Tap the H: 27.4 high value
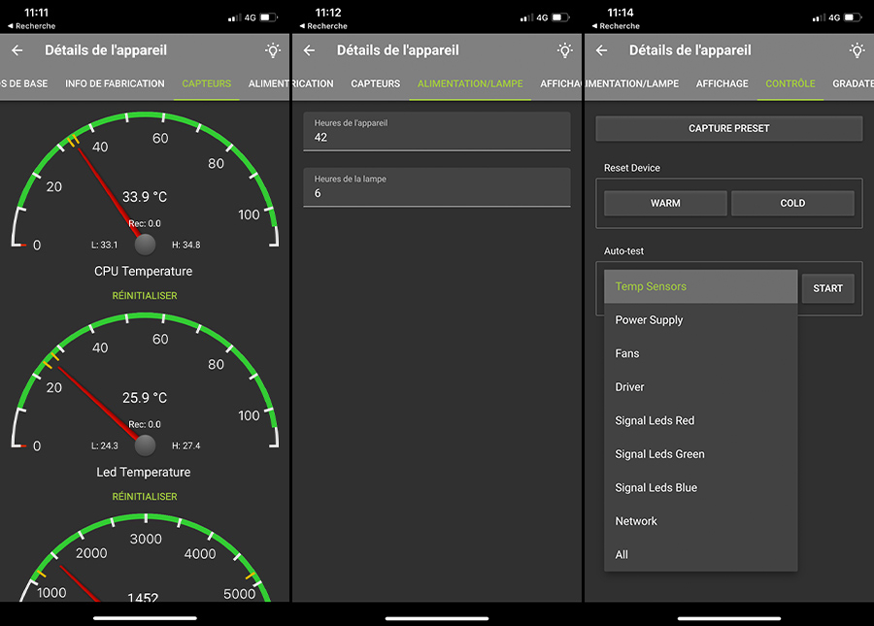 [186, 446]
